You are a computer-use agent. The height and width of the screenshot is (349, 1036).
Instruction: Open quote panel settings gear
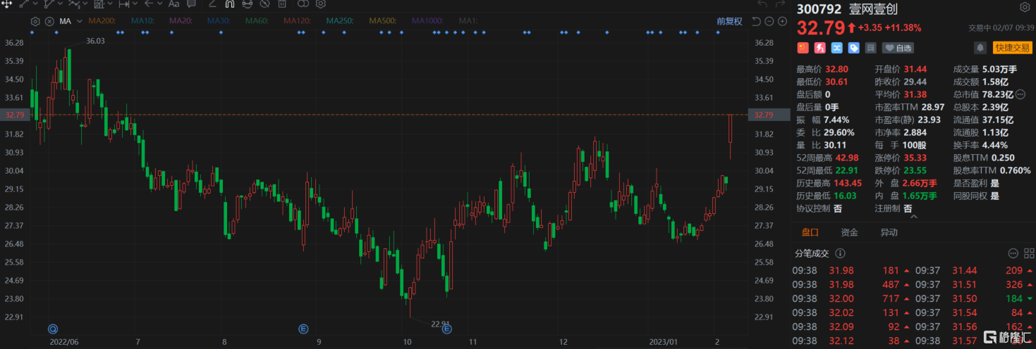pos(1025,8)
